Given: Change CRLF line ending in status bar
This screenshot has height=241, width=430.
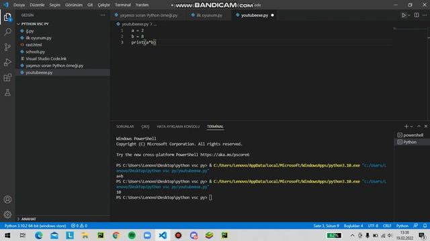Looking at the screenshot, I should [387, 226].
